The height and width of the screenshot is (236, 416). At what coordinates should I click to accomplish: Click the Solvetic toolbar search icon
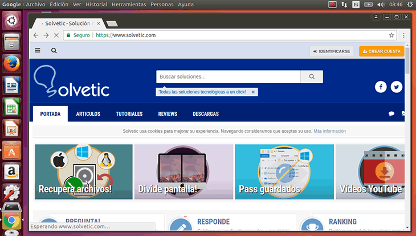[x=54, y=50]
